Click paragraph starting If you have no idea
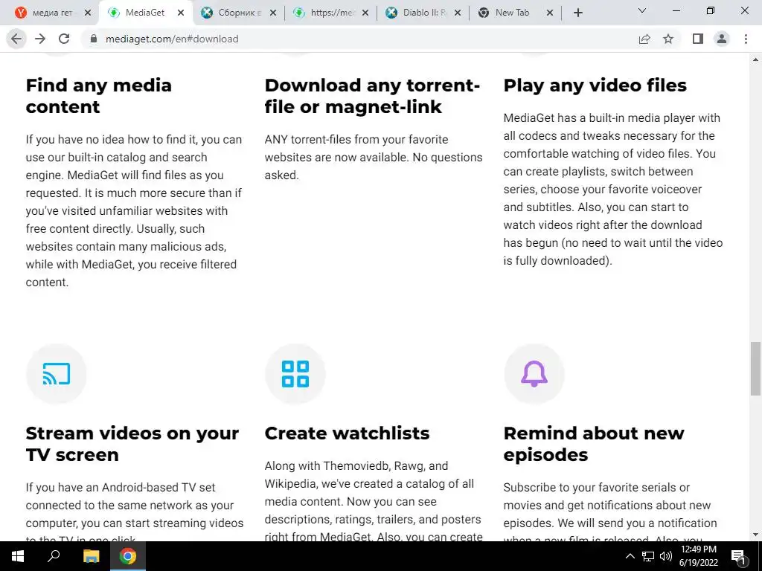Image resolution: width=762 pixels, height=571 pixels. 134,210
